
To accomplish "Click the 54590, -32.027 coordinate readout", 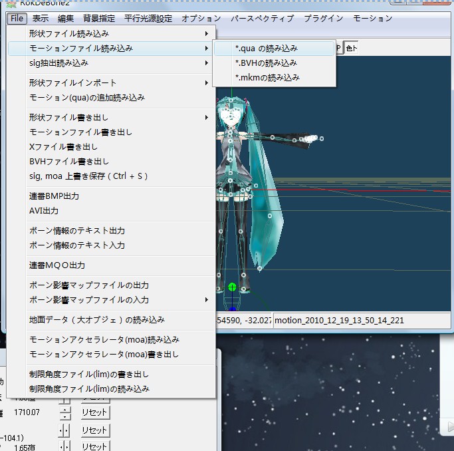I will 243,321.
